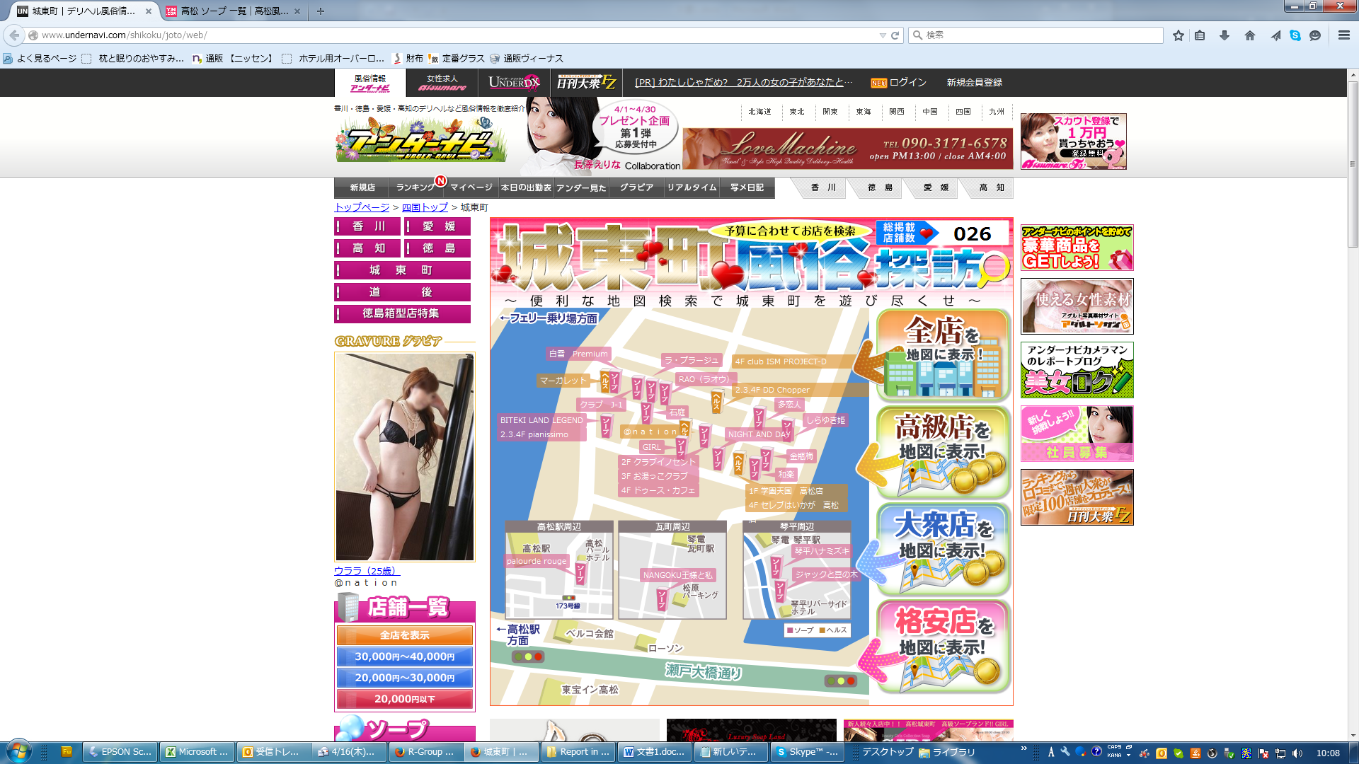The image size is (1359, 764).
Task: Click the browser back arrow button
Action: 14,35
